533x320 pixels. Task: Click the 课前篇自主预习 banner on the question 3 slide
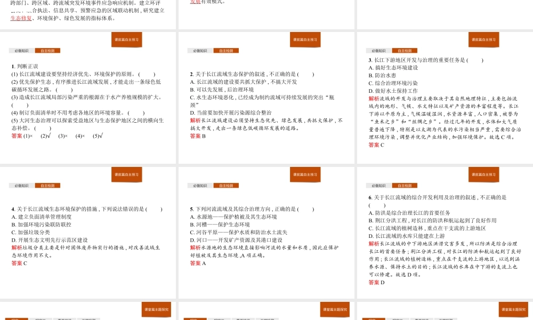tap(484, 39)
